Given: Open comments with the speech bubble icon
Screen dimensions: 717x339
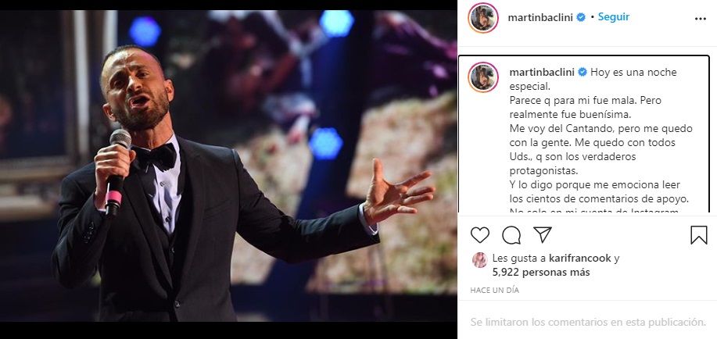Looking at the screenshot, I should point(511,234).
